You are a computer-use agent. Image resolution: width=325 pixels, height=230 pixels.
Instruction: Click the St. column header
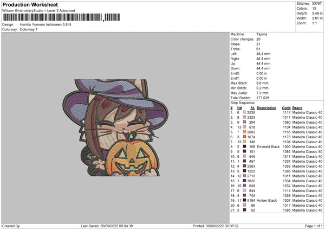tap(252, 108)
